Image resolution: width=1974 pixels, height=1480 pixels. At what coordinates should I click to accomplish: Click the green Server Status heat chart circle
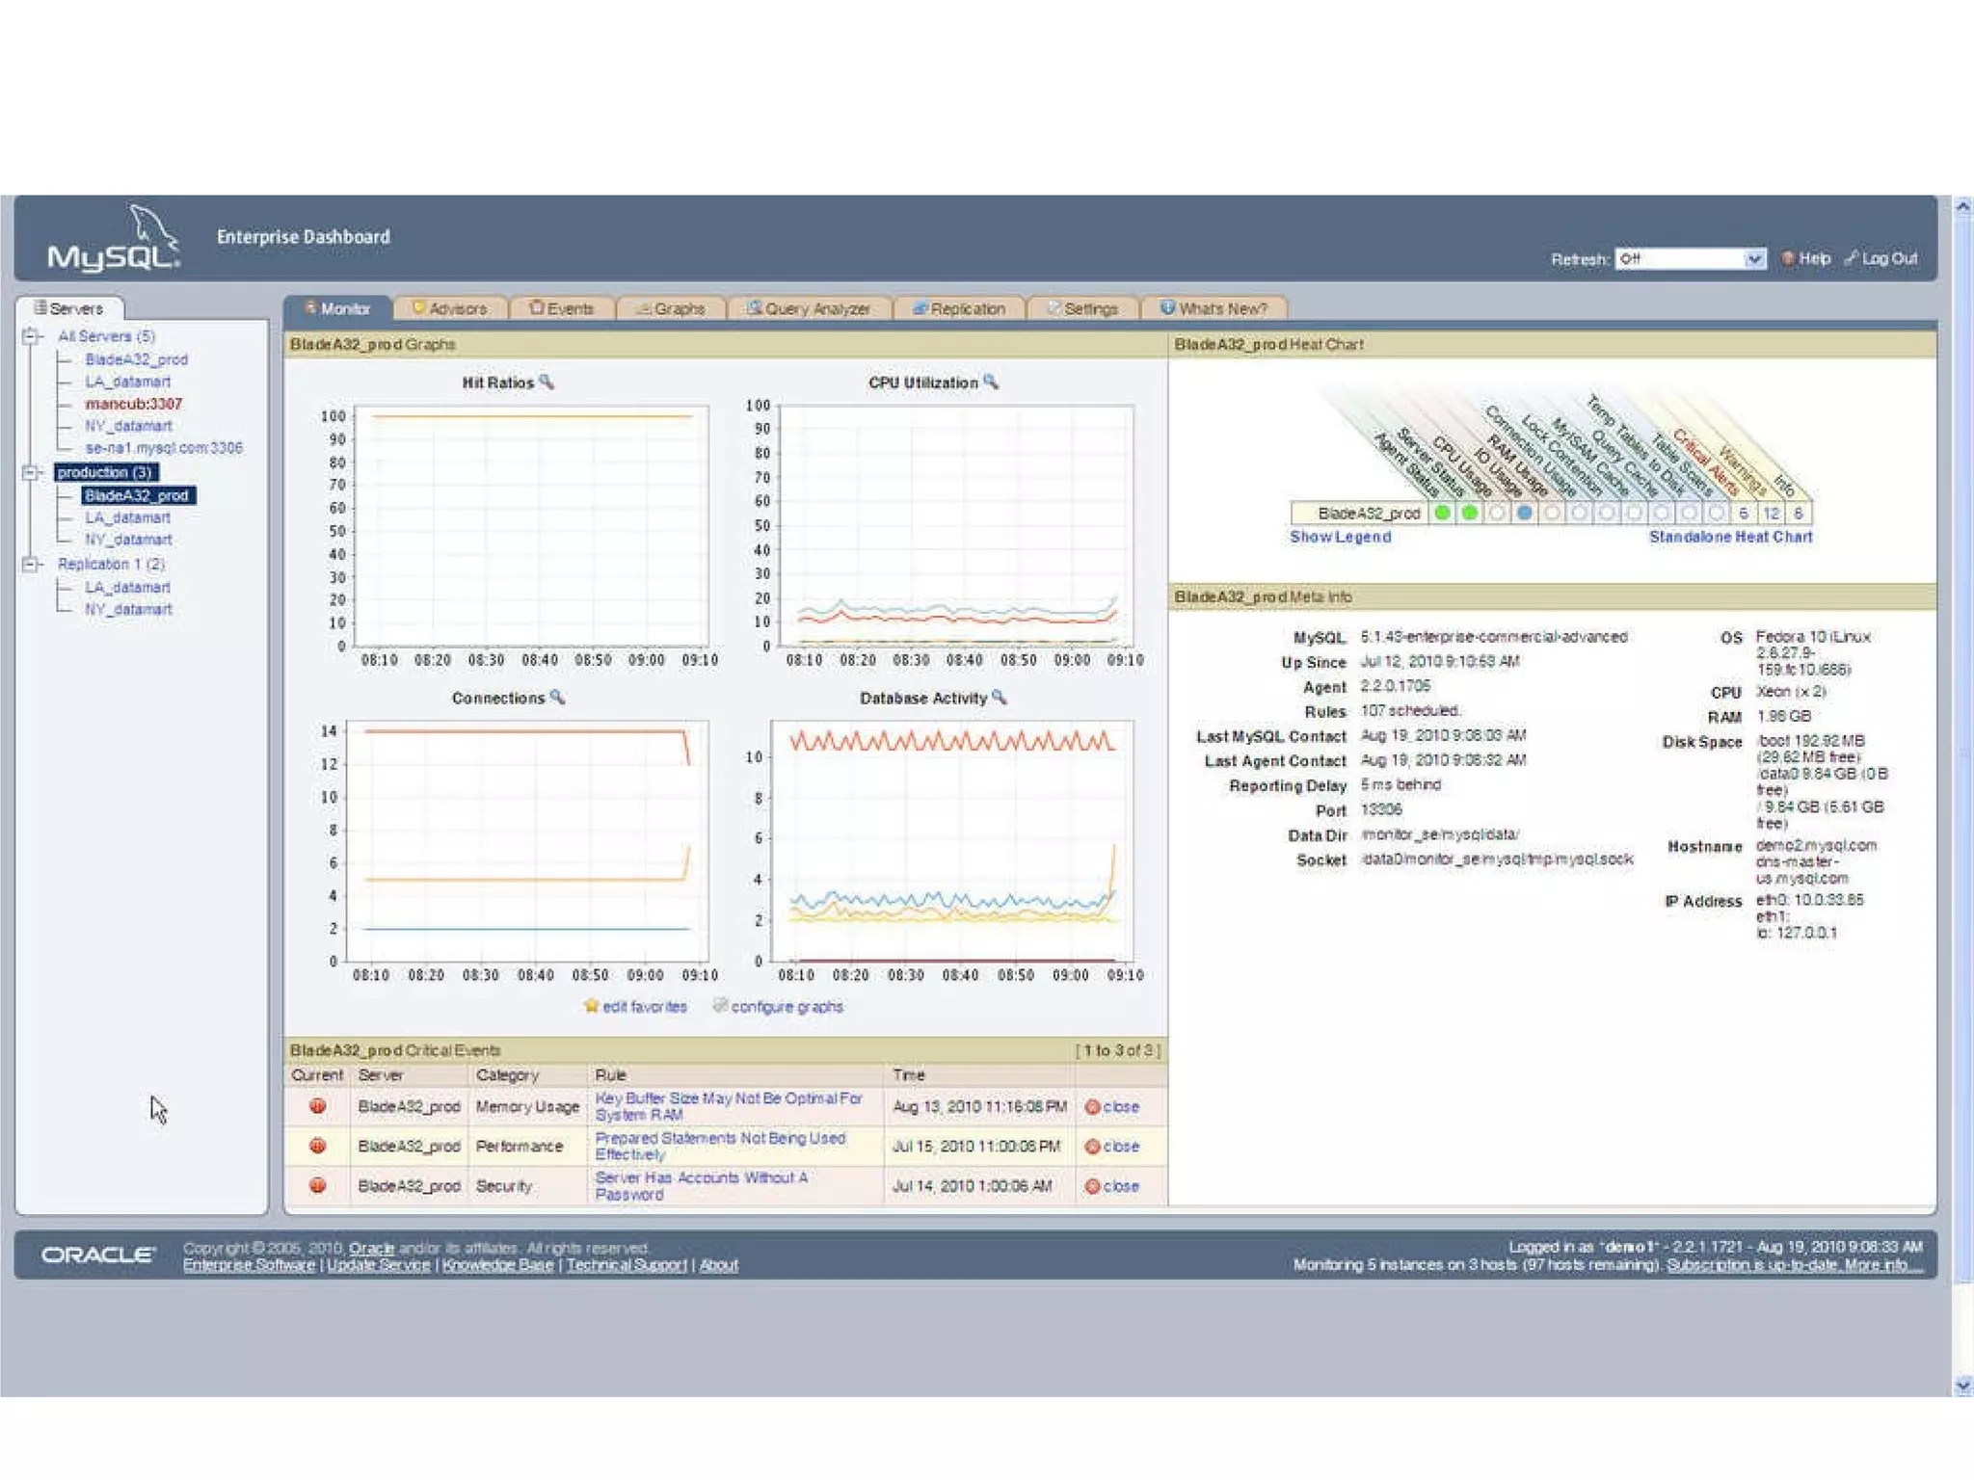(x=1469, y=513)
